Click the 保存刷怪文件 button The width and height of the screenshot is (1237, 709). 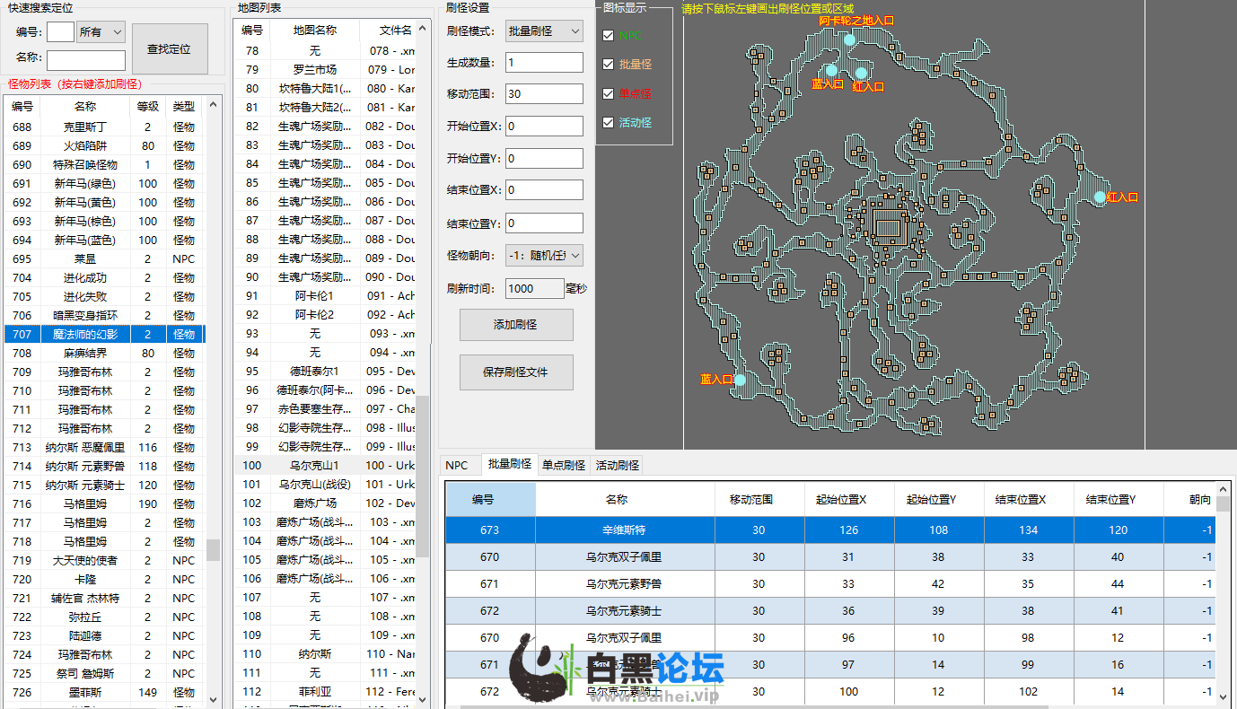click(x=516, y=372)
